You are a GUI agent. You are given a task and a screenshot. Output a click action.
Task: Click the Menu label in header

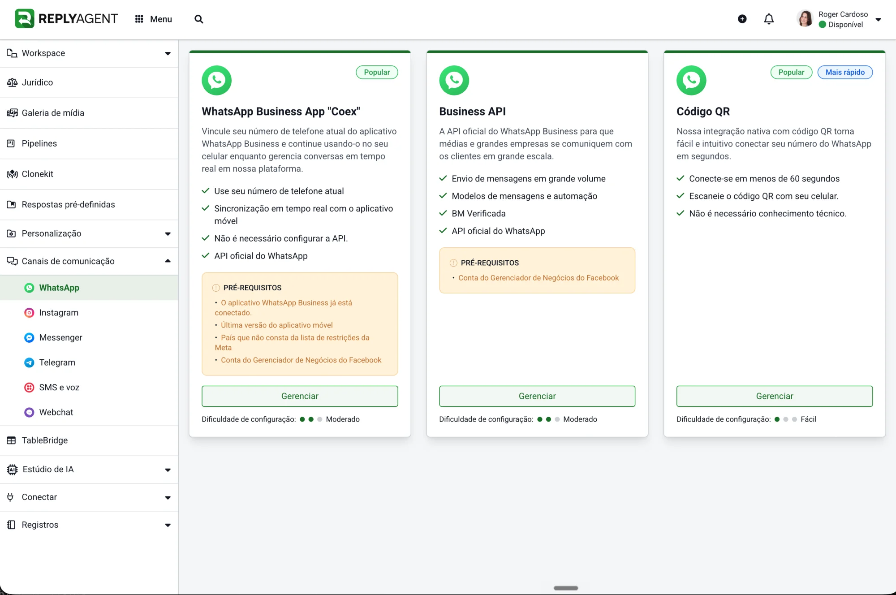click(161, 19)
